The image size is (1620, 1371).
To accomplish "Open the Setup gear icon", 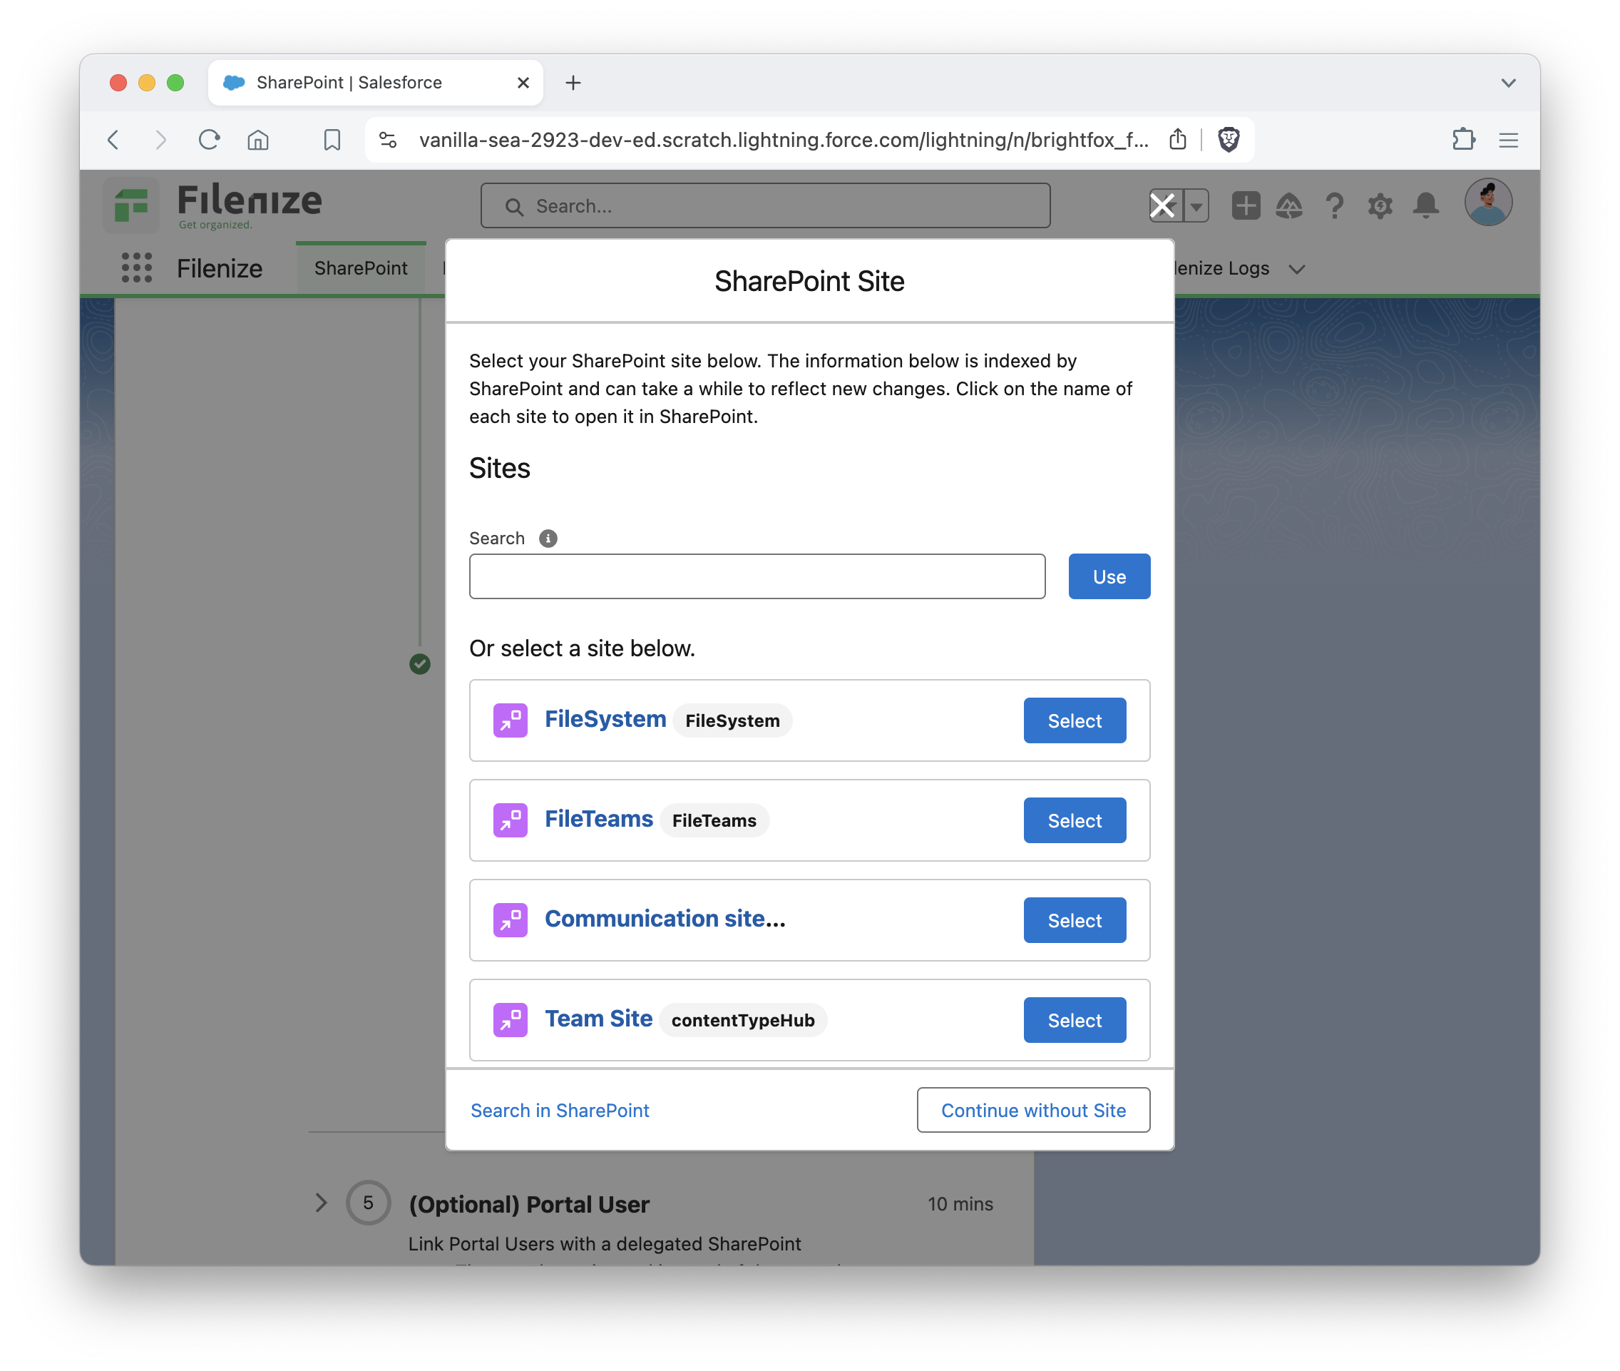I will coord(1380,206).
